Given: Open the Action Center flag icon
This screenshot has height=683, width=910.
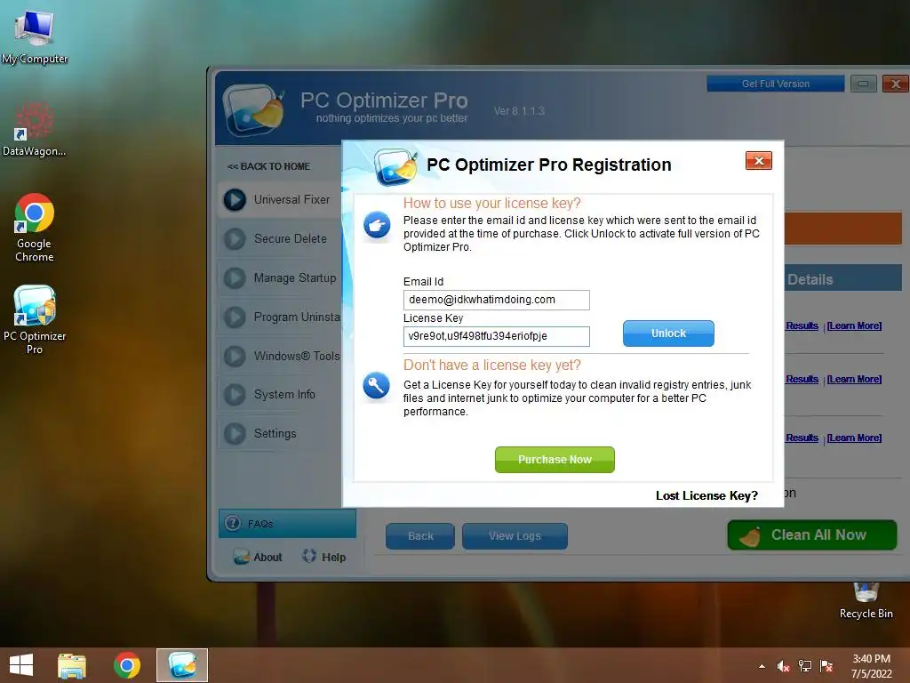Looking at the screenshot, I should pos(826,666).
